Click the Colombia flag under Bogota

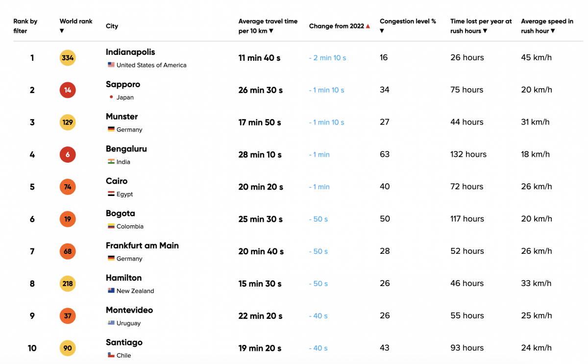112,226
